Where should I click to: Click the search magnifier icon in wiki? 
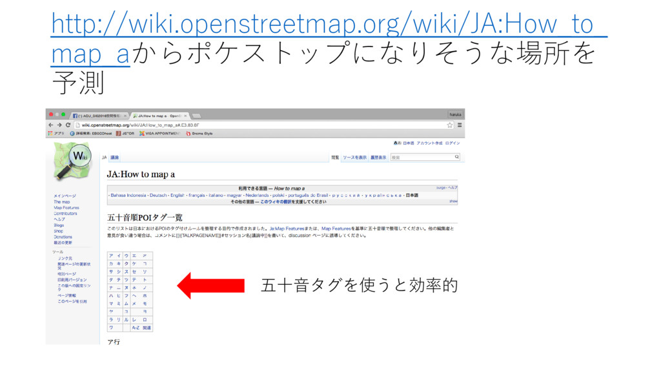[456, 157]
